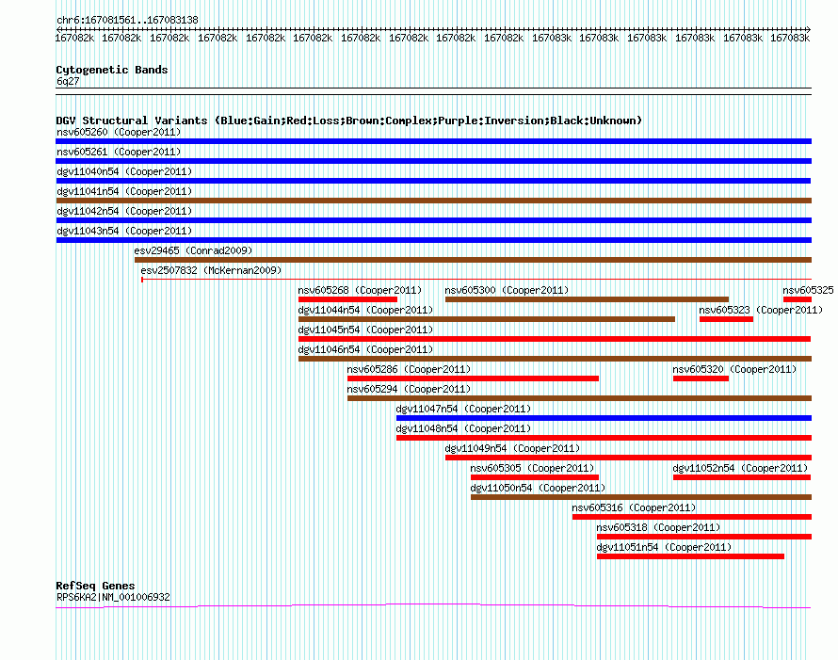Open dgv11050n54 (Cooper2011) label
Viewport: 838px width, 660px height.
[538, 488]
